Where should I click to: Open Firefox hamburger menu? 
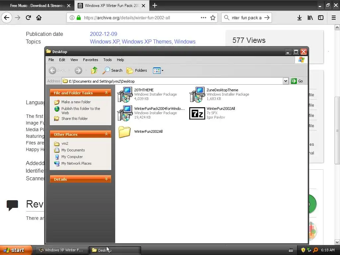coord(334,18)
